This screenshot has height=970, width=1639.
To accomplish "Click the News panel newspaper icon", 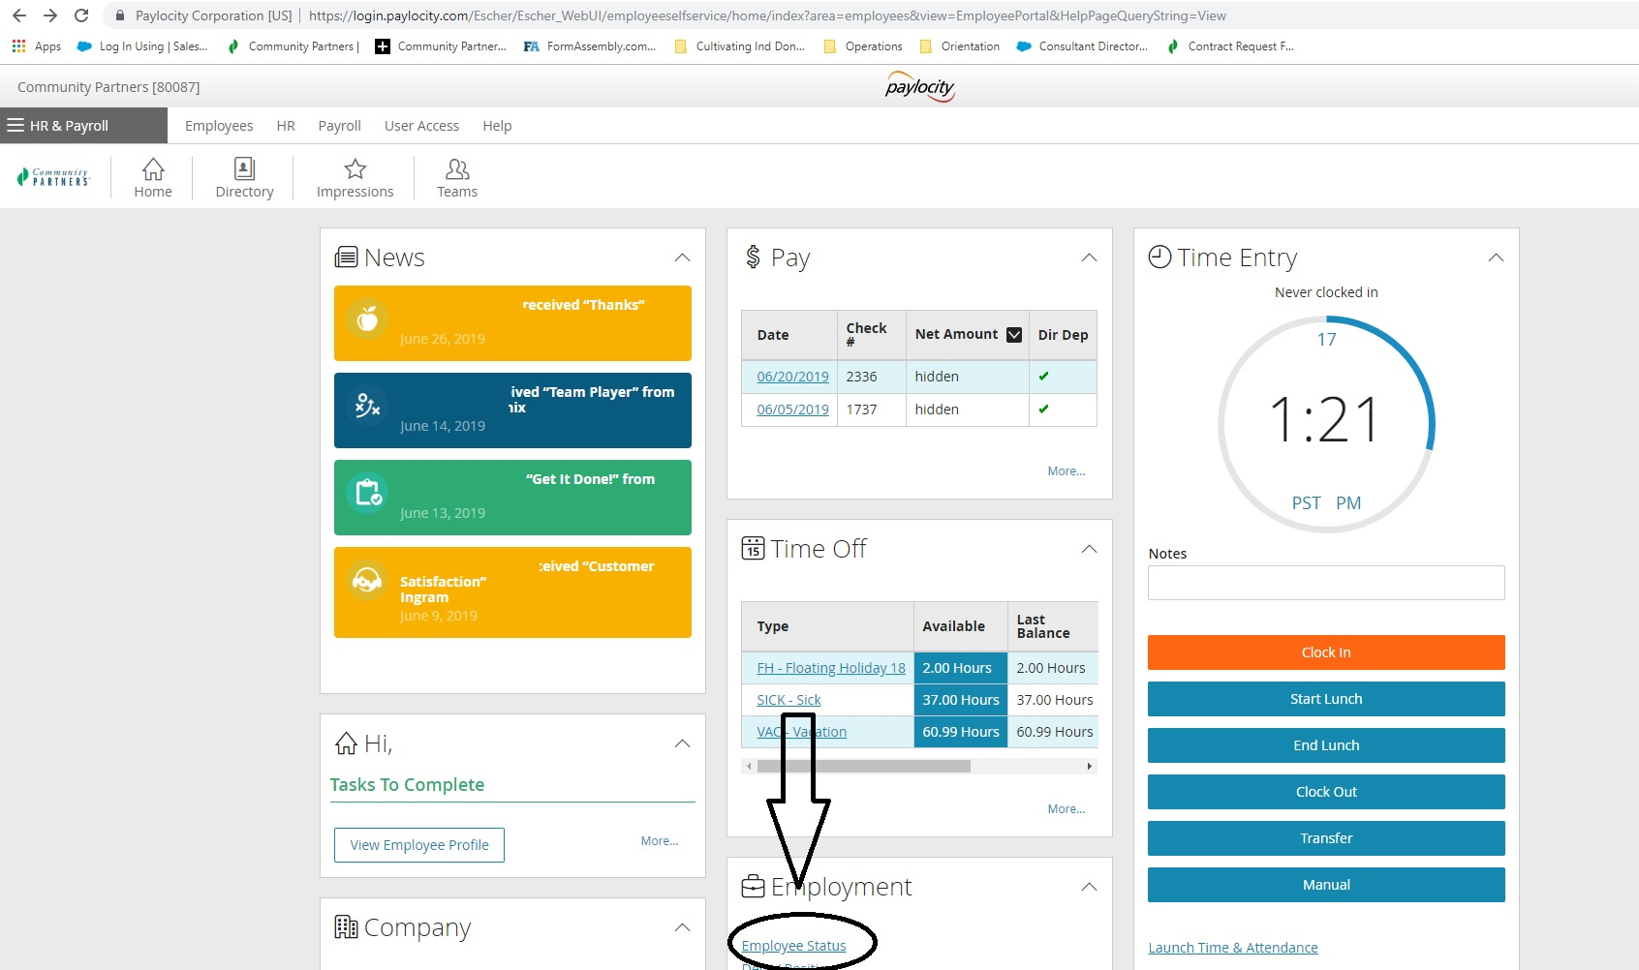I will 346,258.
